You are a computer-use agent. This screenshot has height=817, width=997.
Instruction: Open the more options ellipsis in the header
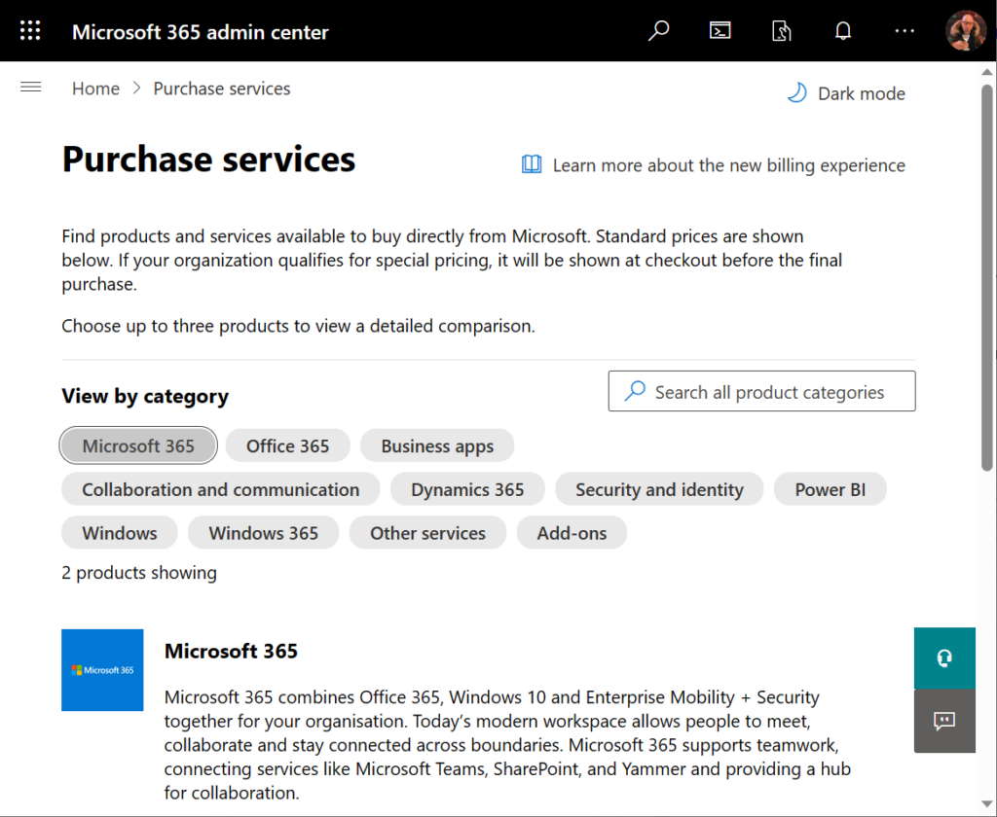coord(905,30)
